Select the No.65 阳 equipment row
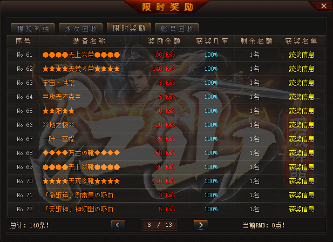This screenshot has height=242, width=333. click(166, 111)
